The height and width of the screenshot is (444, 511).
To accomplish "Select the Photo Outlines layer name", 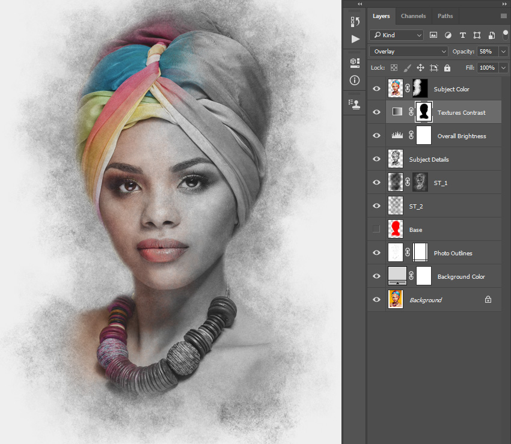I will click(453, 253).
